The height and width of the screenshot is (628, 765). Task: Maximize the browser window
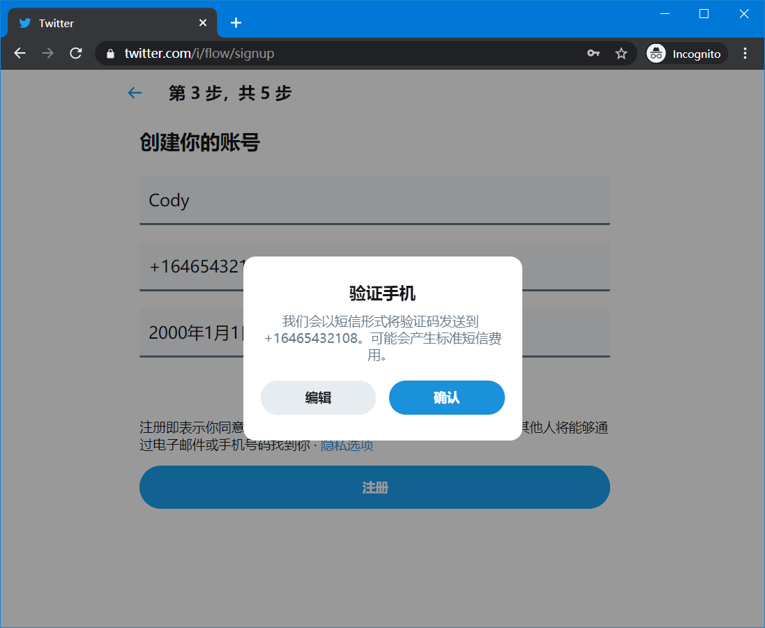(x=704, y=14)
